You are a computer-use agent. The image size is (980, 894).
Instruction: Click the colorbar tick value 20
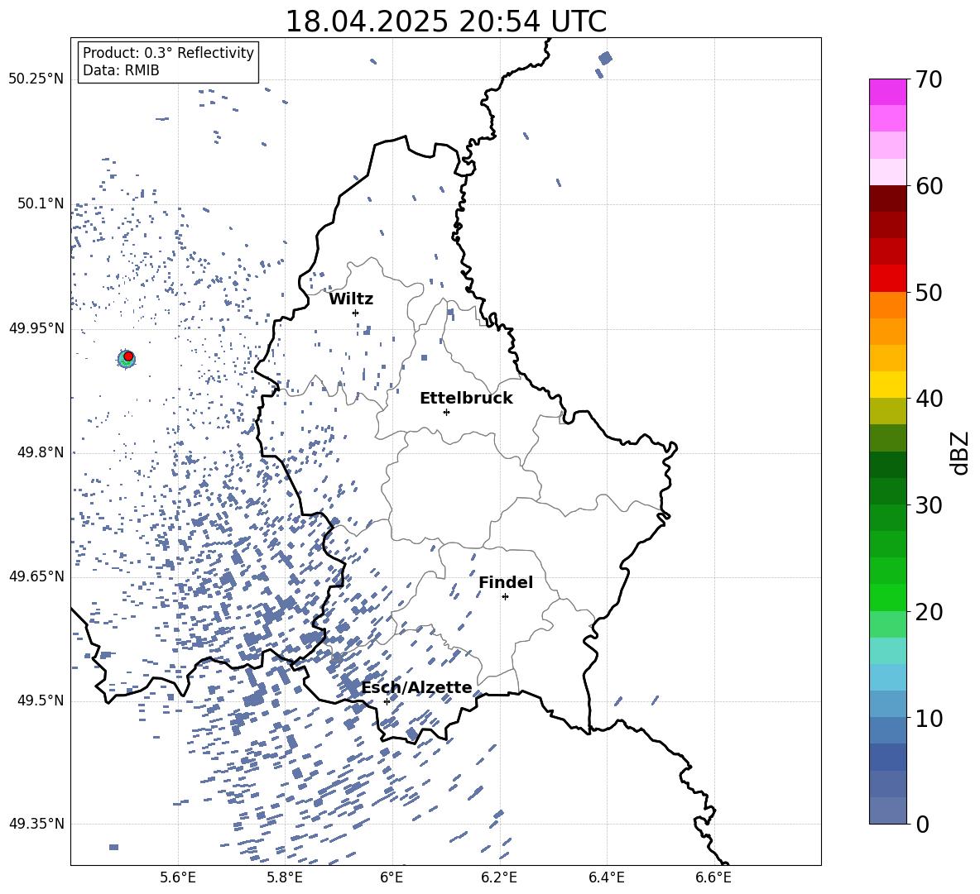click(928, 611)
